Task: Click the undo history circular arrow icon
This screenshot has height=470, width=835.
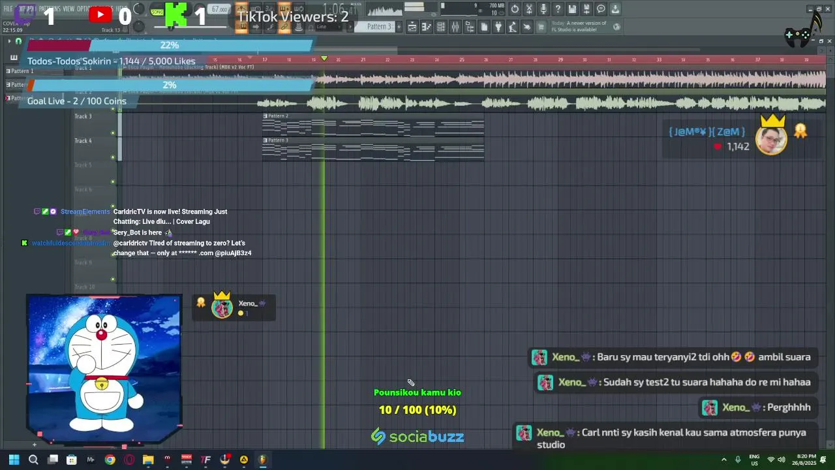Action: pyautogui.click(x=515, y=9)
